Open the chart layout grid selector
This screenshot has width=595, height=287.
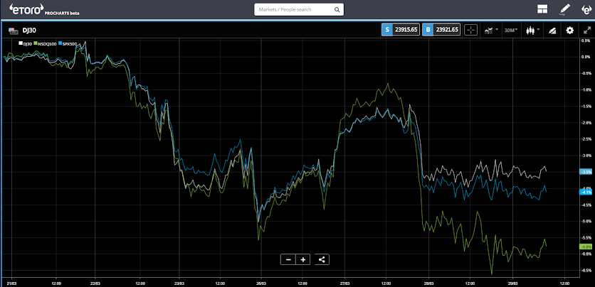(542, 9)
